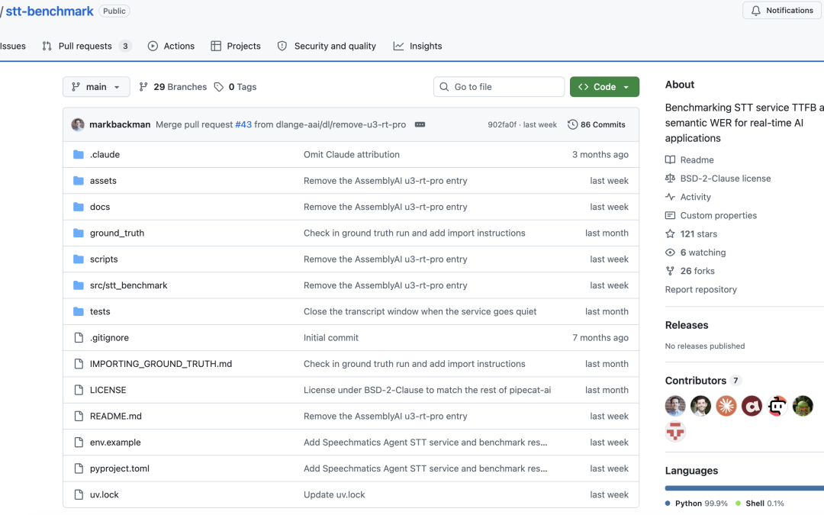Image resolution: width=824 pixels, height=515 pixels.
Task: Click the uv.lock file icon
Action: click(79, 494)
